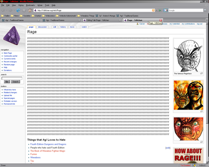Open the Special pages link
209x167 pixels.
pyautogui.click(x=9, y=98)
